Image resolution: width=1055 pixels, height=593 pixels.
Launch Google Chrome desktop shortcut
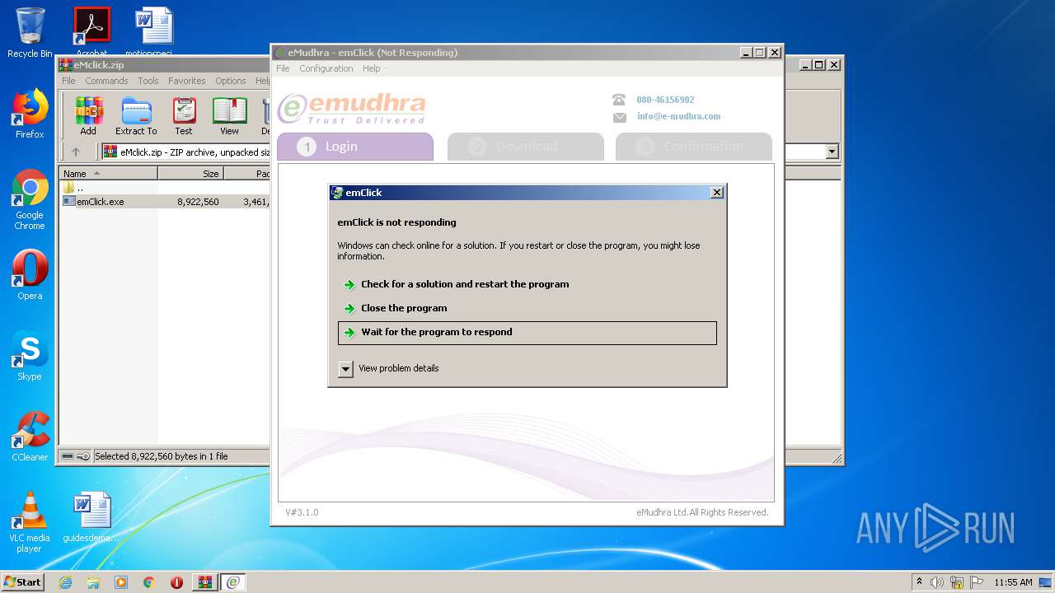pyautogui.click(x=30, y=200)
